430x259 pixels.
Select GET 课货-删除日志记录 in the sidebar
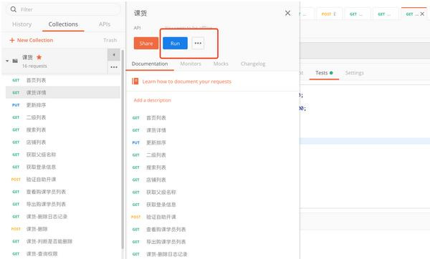63,217
